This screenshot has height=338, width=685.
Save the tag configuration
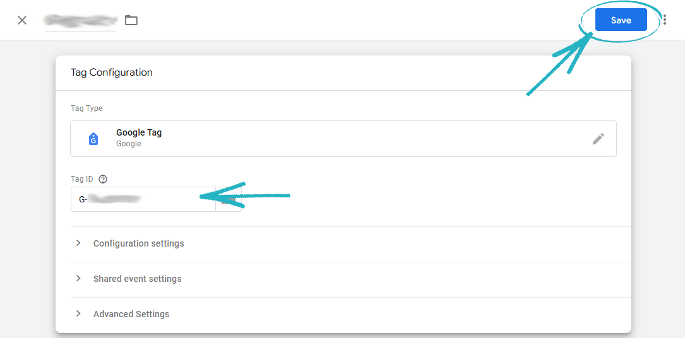coord(621,20)
